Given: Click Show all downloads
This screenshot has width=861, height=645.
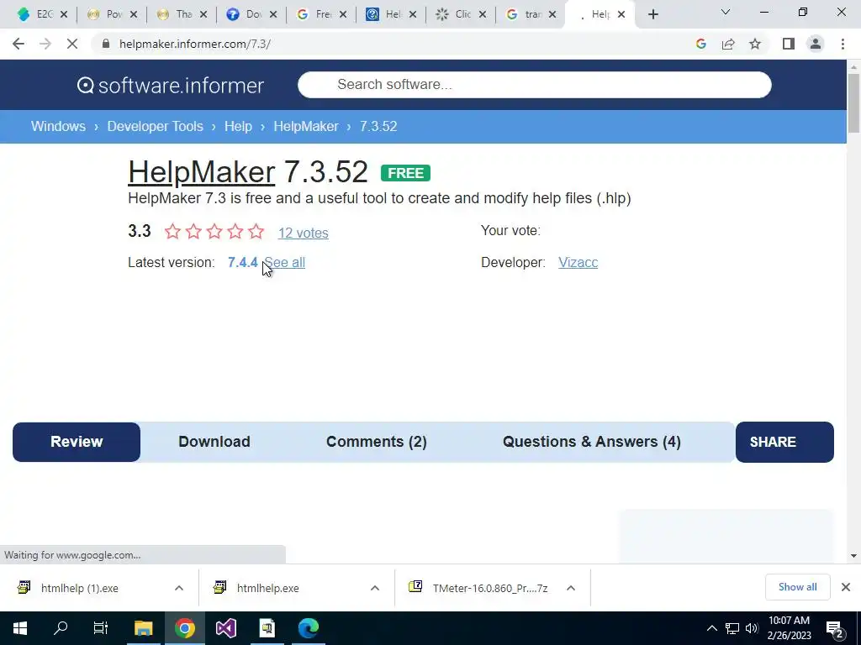Looking at the screenshot, I should click(797, 587).
